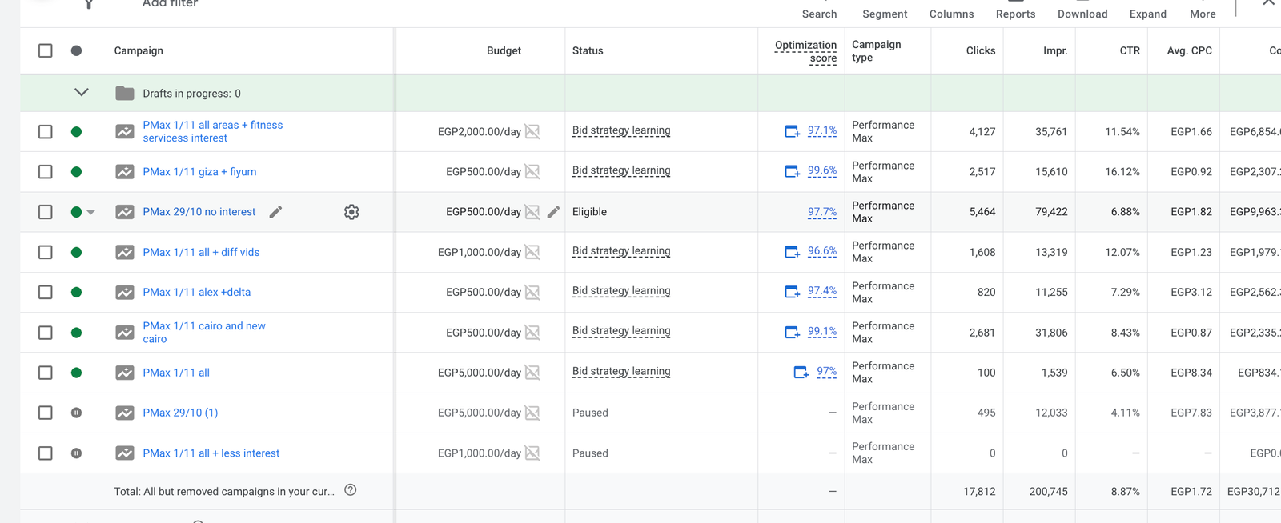Sort table by Clicks column header
This screenshot has height=523, width=1281.
click(980, 50)
